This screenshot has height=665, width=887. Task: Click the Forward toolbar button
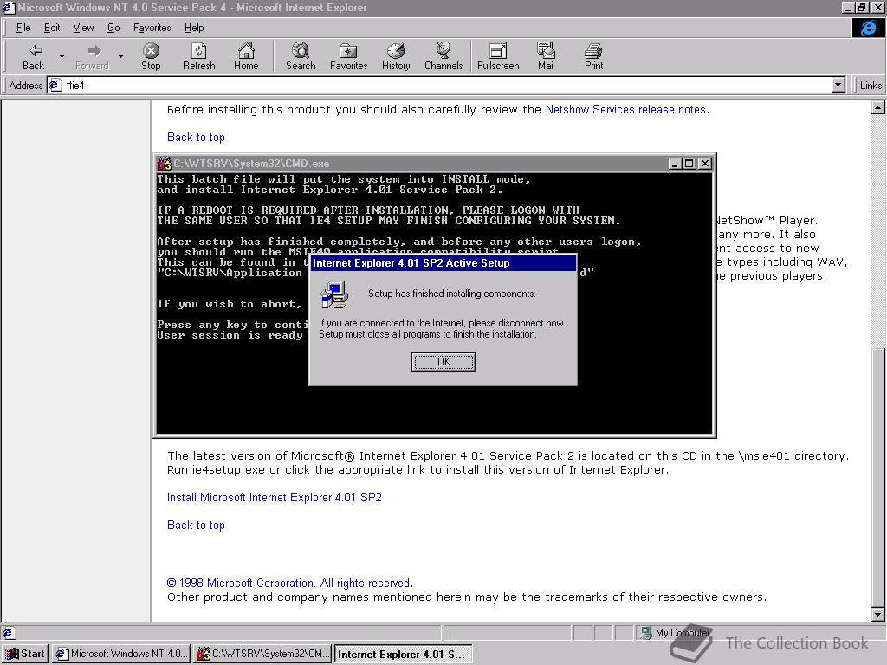92,56
